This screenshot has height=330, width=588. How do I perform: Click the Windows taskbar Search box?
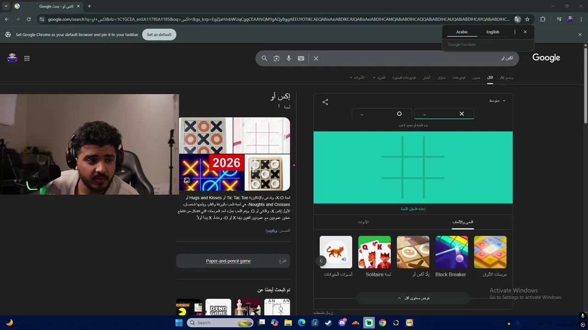coord(220,323)
